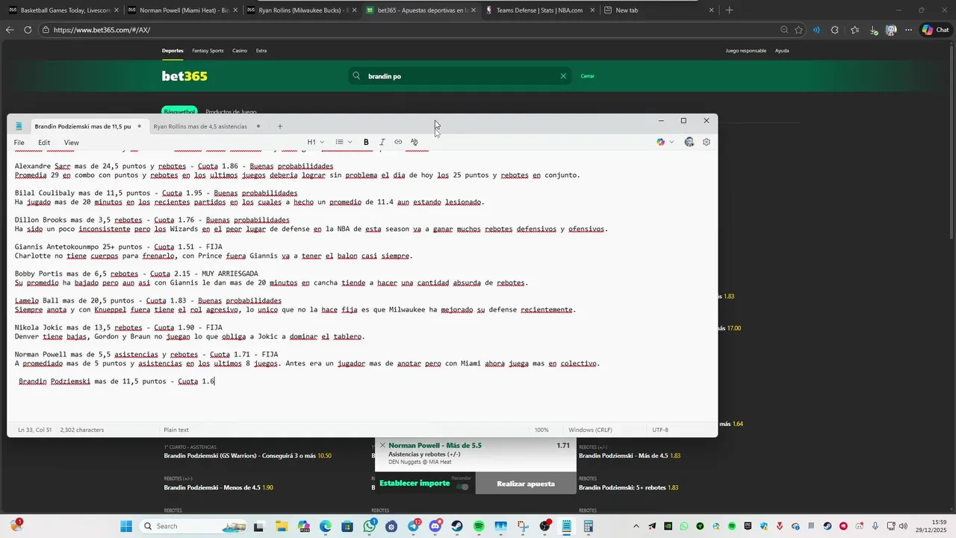Click the bet365 search box 'brandin po'
The height and width of the screenshot is (538, 956).
(459, 76)
